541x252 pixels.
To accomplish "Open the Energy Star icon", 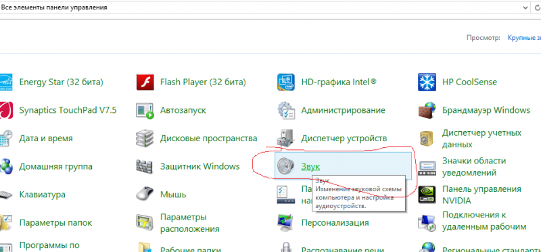I will 6,82.
